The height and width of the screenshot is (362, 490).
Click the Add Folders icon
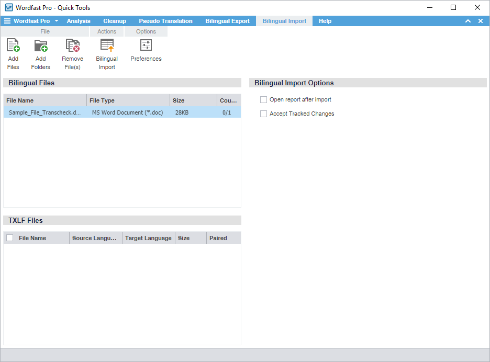point(41,46)
